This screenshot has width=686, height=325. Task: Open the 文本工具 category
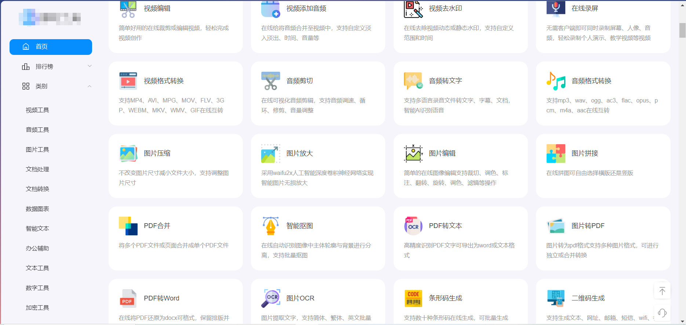(37, 268)
